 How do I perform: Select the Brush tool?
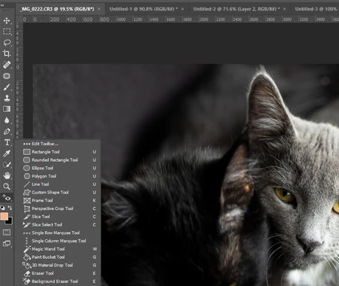click(7, 87)
